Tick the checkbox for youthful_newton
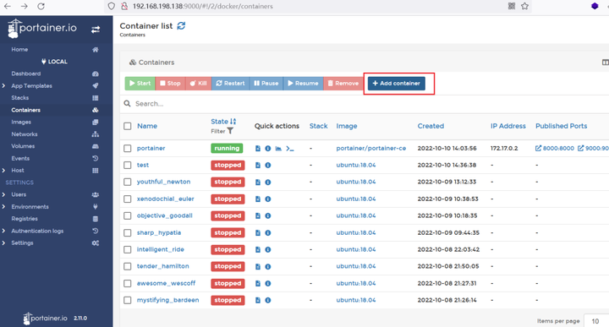 tap(128, 182)
